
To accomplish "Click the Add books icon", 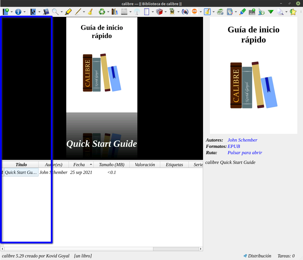I will click(6, 12).
